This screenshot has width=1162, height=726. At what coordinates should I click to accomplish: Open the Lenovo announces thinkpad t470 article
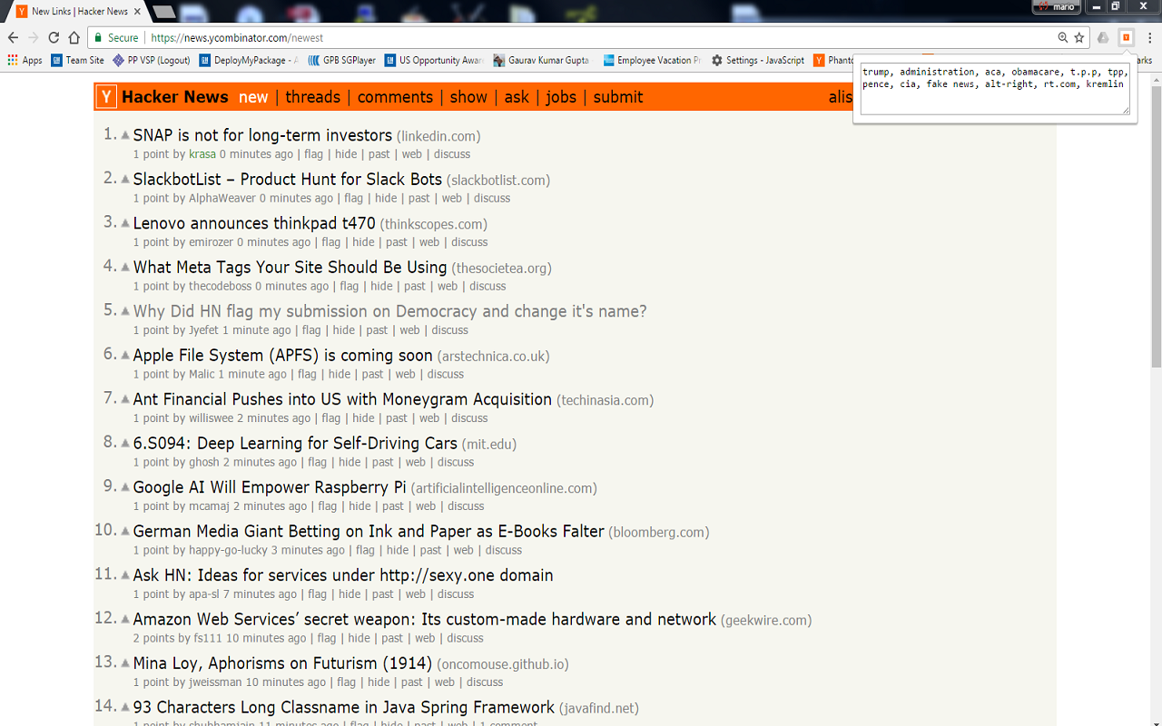(x=254, y=223)
